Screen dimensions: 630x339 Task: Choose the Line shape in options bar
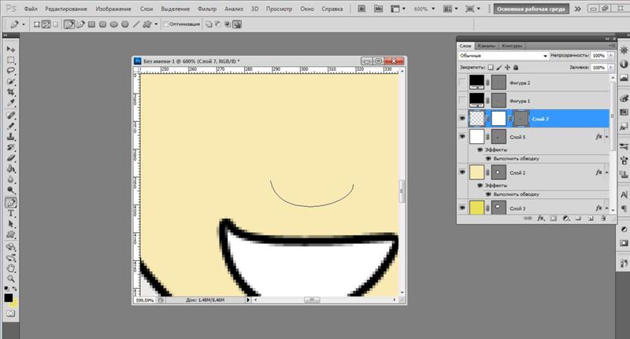[x=137, y=24]
